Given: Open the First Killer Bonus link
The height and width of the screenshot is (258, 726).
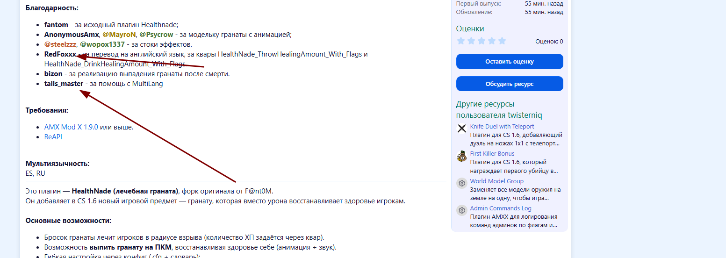Looking at the screenshot, I should pos(492,153).
